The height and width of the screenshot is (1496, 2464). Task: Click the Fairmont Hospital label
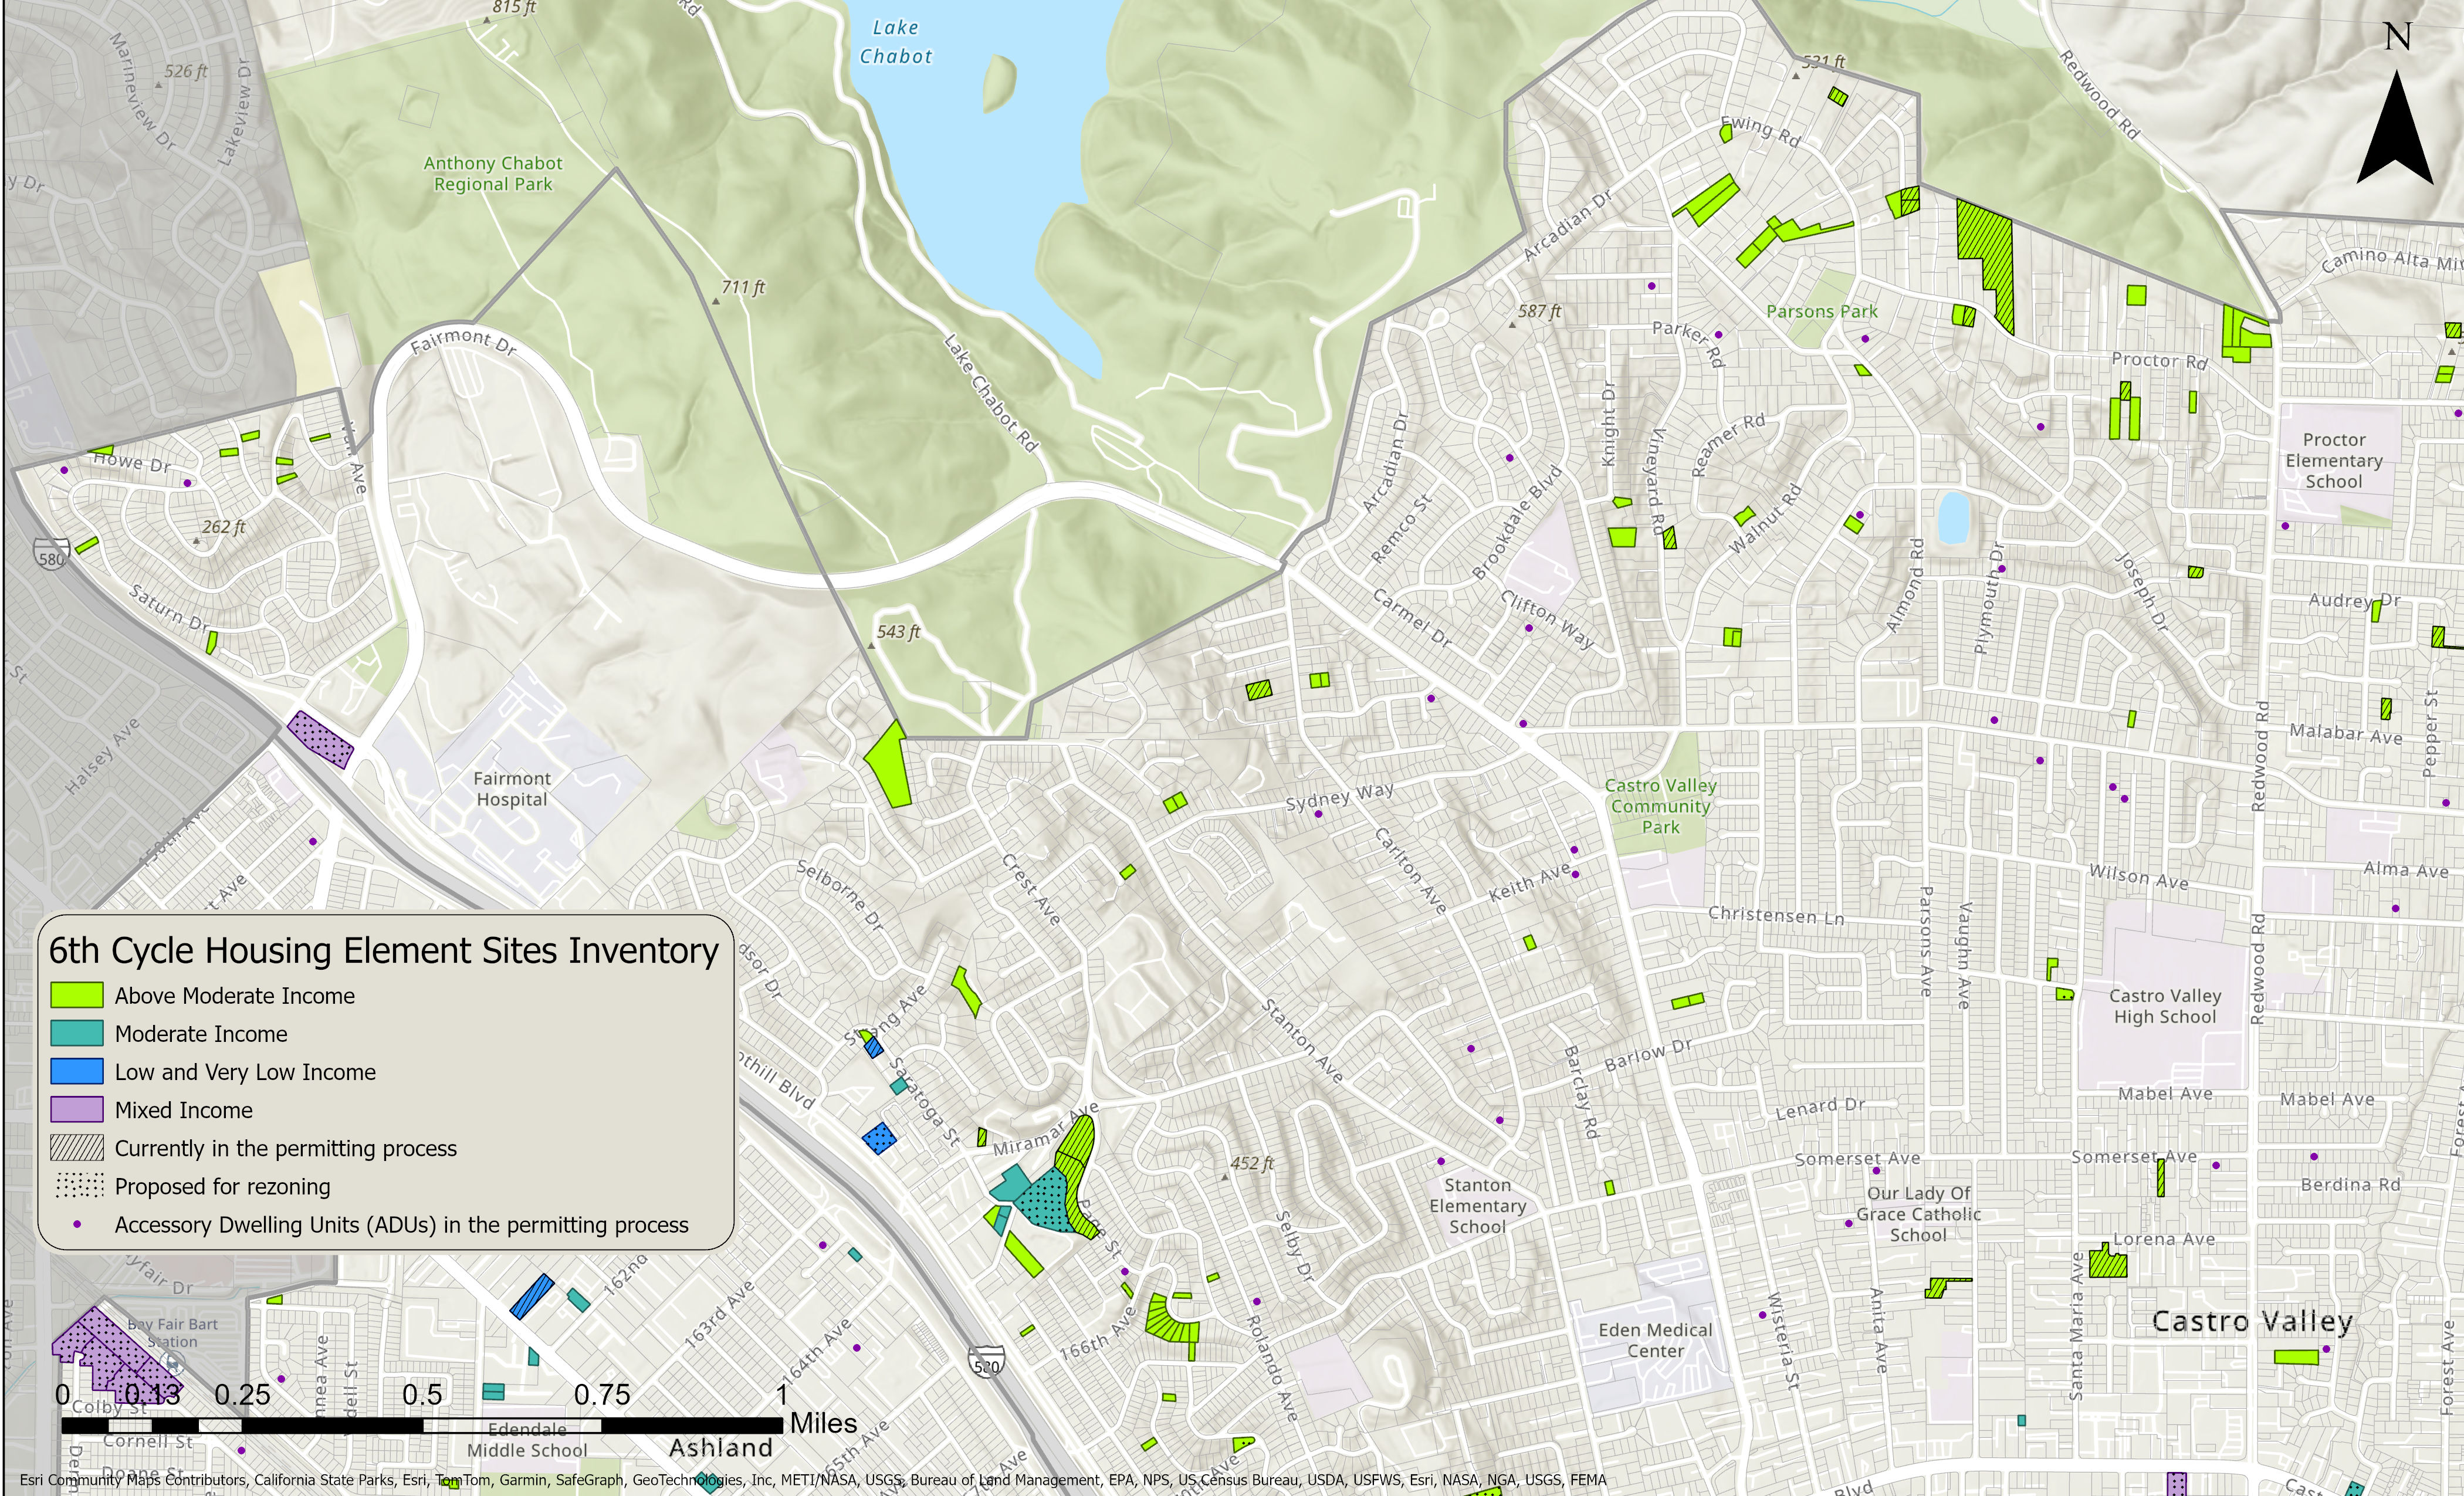(x=511, y=788)
